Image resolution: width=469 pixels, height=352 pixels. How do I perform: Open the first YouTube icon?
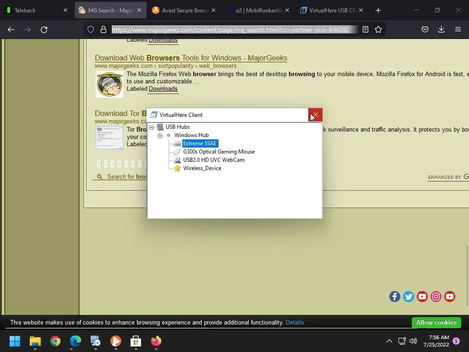(422, 297)
